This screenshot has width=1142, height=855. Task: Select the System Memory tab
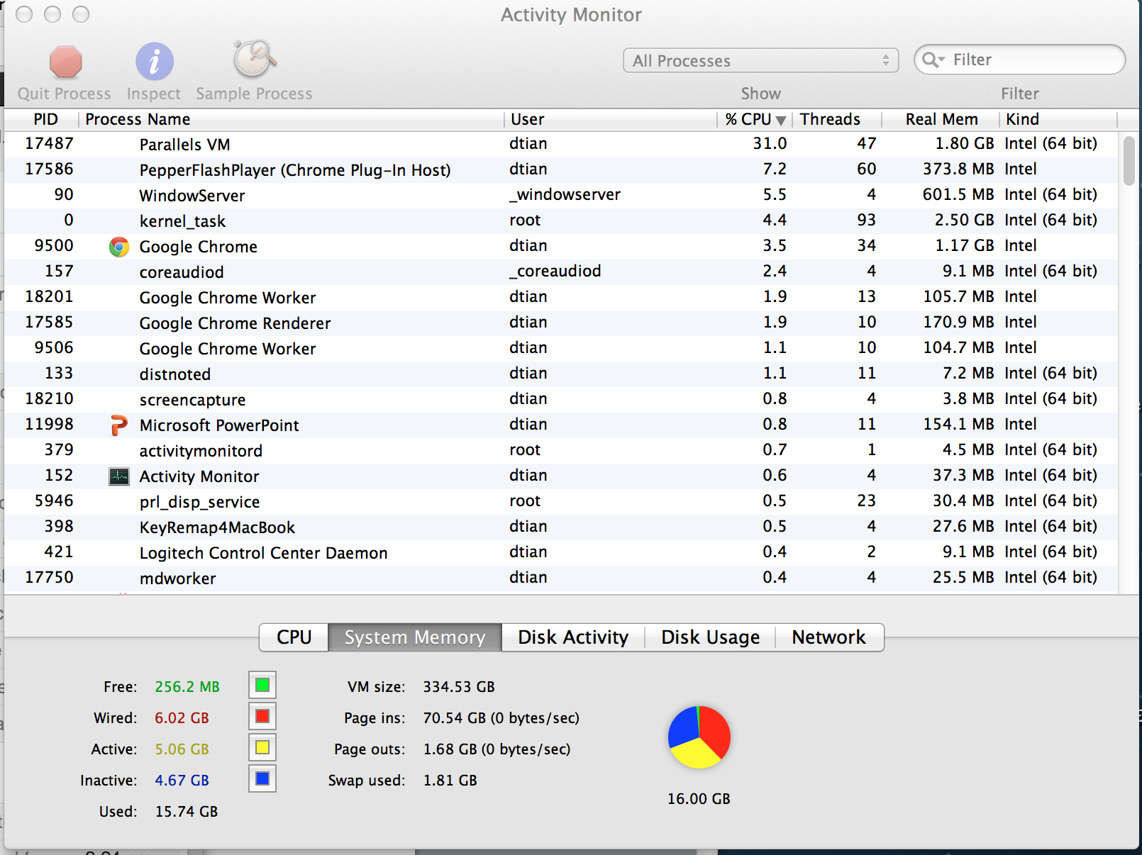pos(415,637)
